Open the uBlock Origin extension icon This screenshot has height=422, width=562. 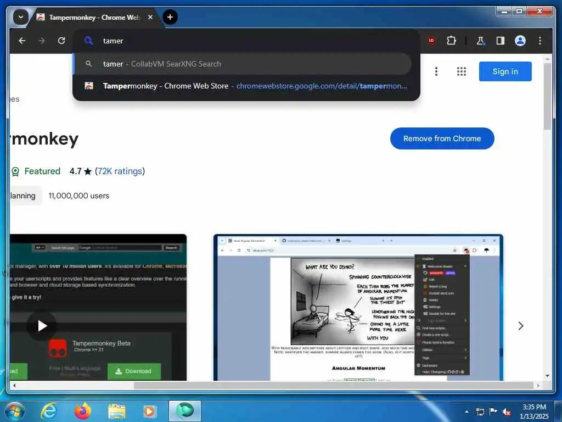(431, 41)
